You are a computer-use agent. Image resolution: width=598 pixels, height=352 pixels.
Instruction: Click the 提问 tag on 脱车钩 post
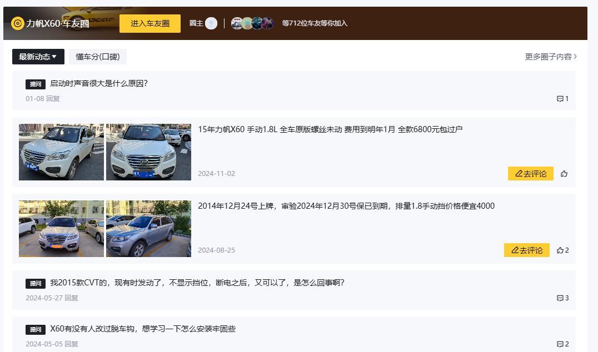(x=36, y=330)
